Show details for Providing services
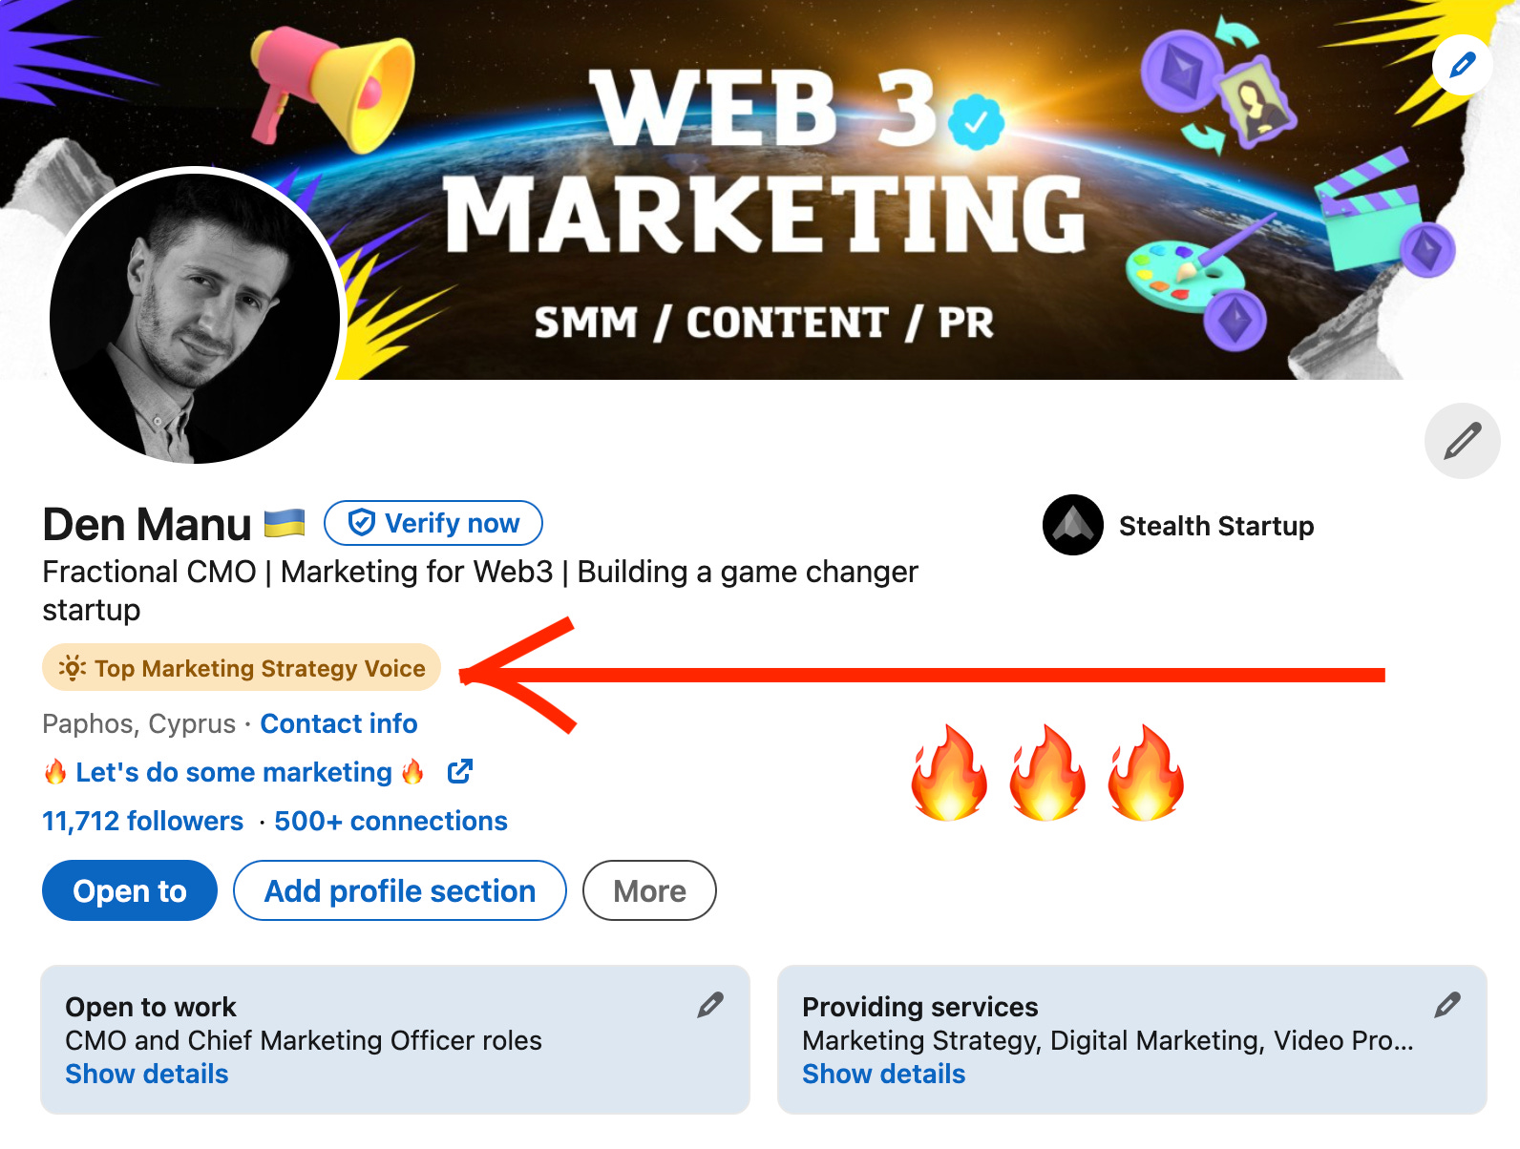The height and width of the screenshot is (1149, 1520). tap(884, 1074)
